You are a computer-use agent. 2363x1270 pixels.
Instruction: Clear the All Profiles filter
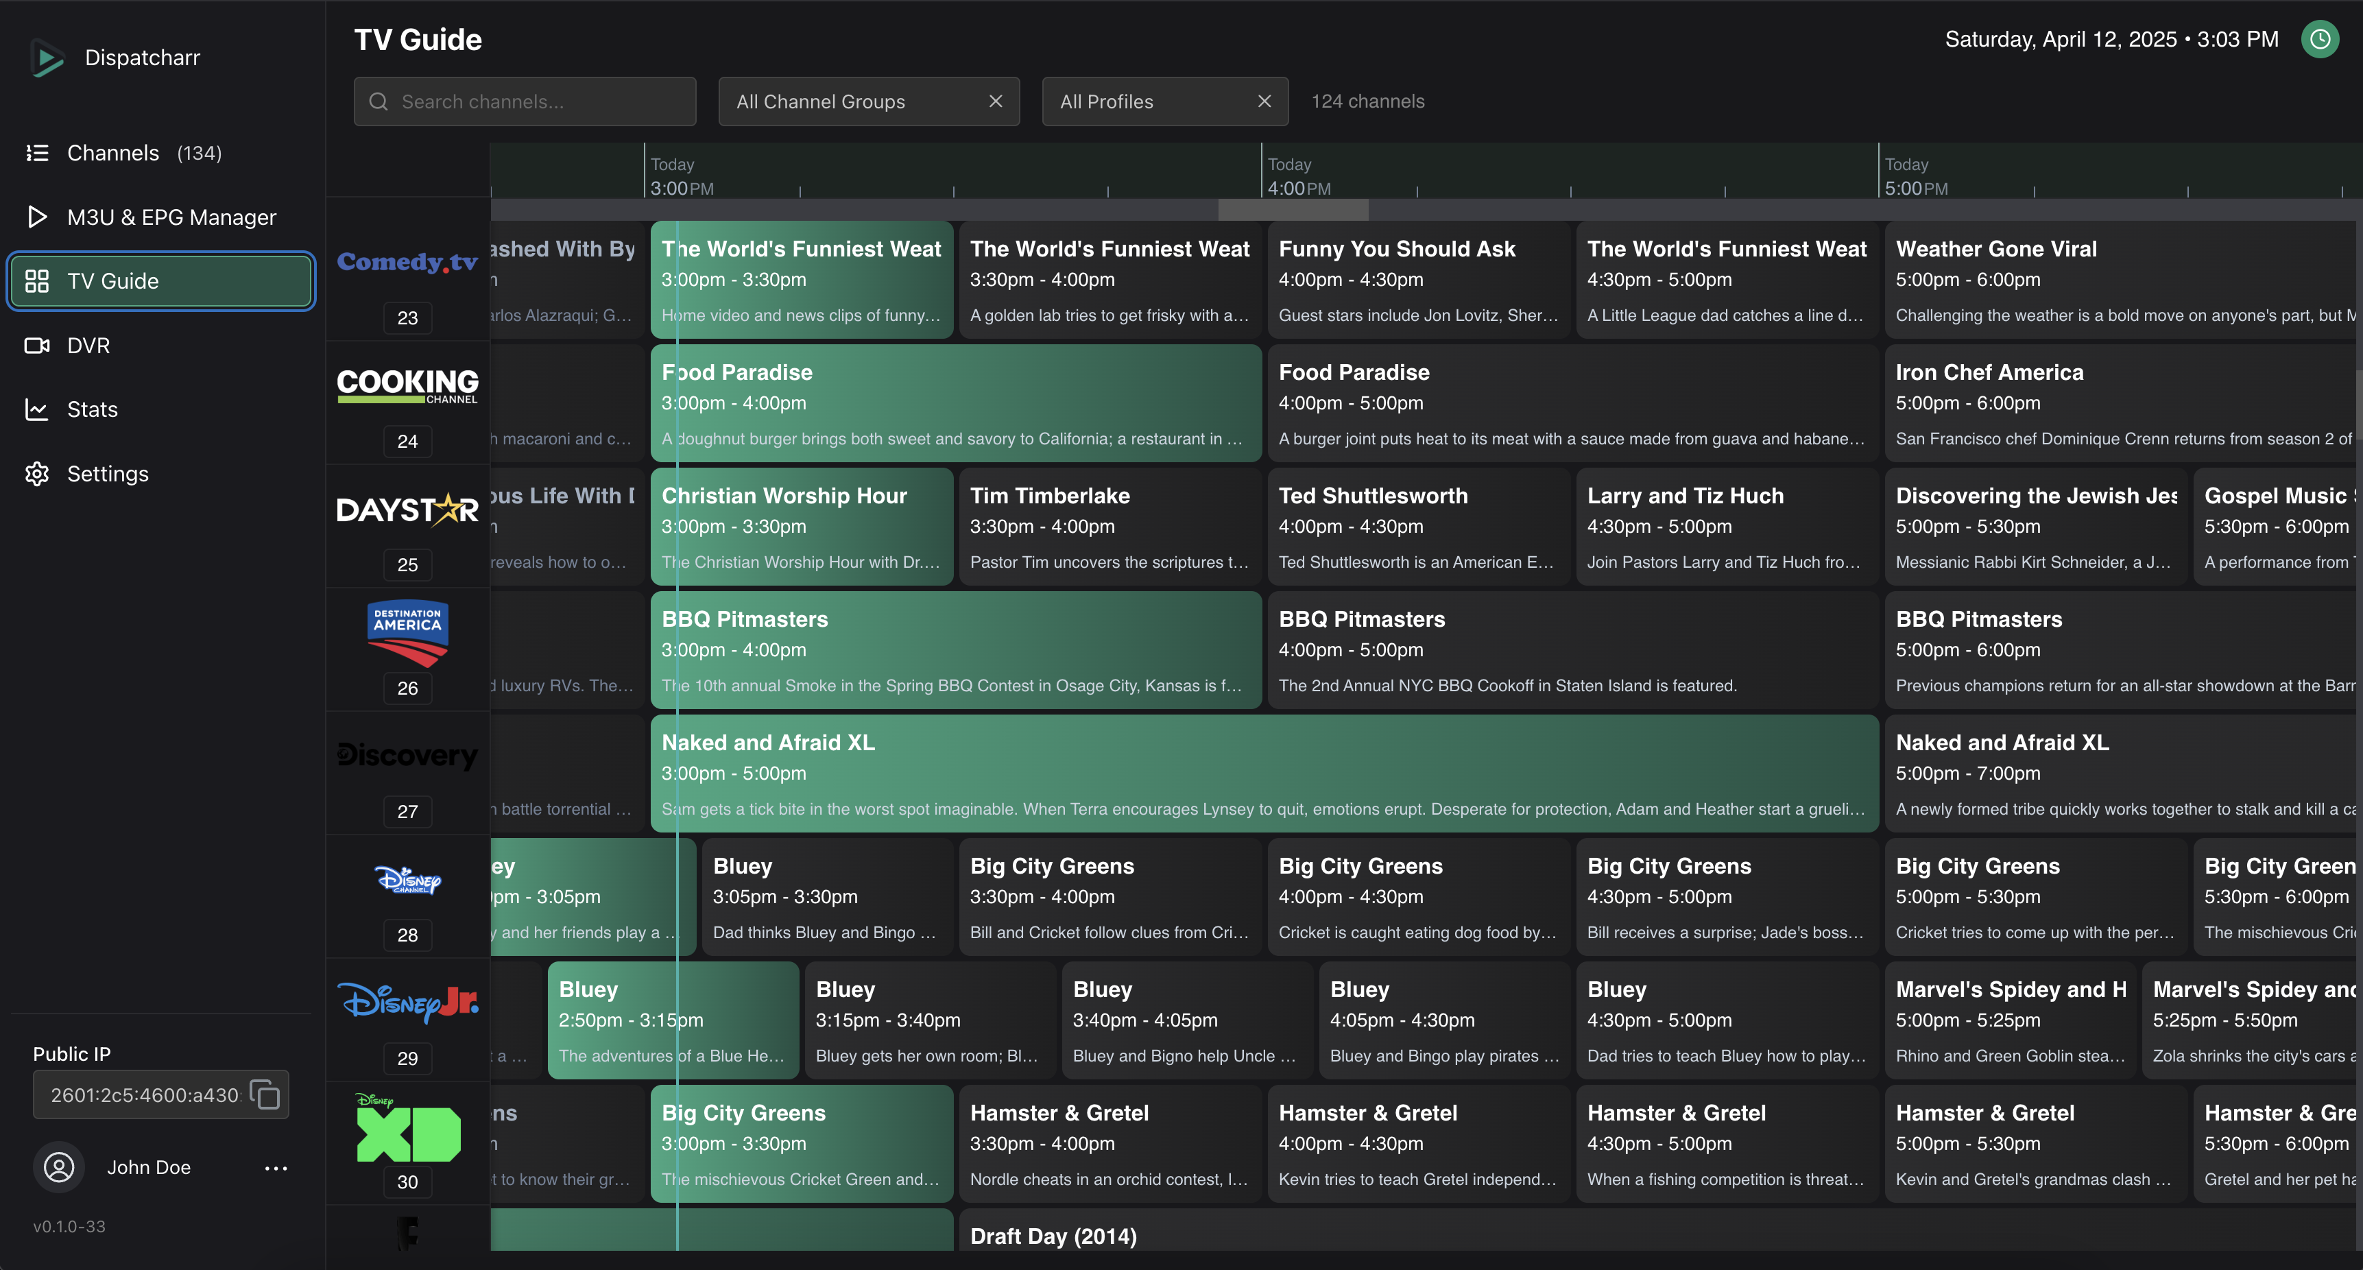click(x=1264, y=102)
